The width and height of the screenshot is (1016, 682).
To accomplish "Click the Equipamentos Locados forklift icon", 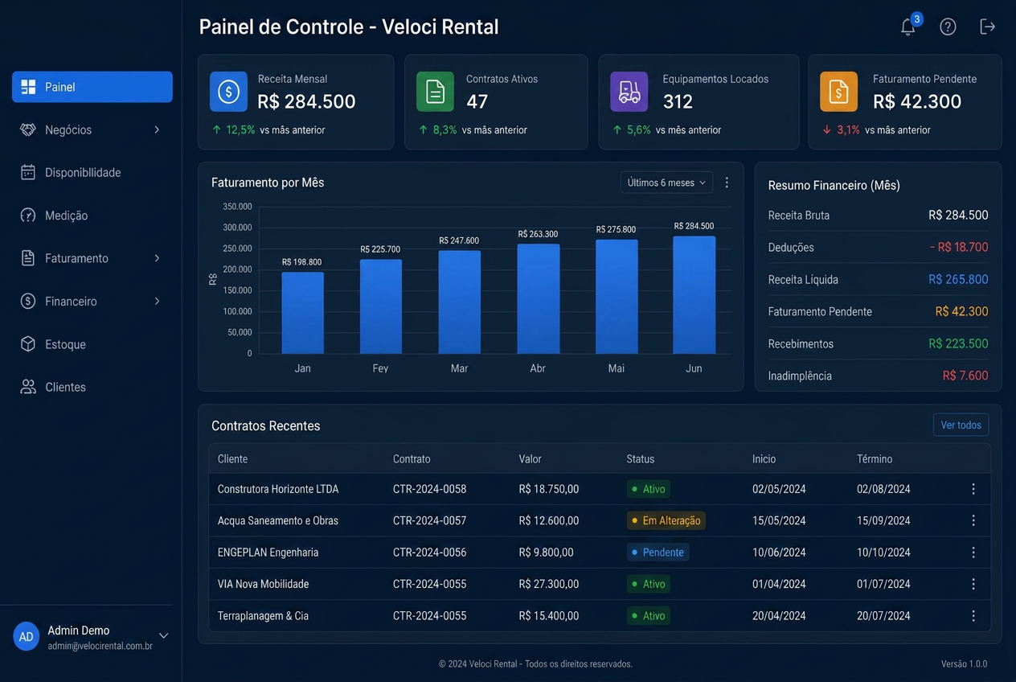I will tap(629, 92).
